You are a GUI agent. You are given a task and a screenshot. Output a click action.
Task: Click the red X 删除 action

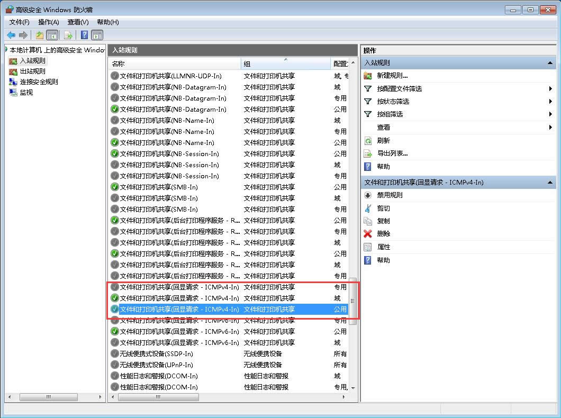click(383, 234)
